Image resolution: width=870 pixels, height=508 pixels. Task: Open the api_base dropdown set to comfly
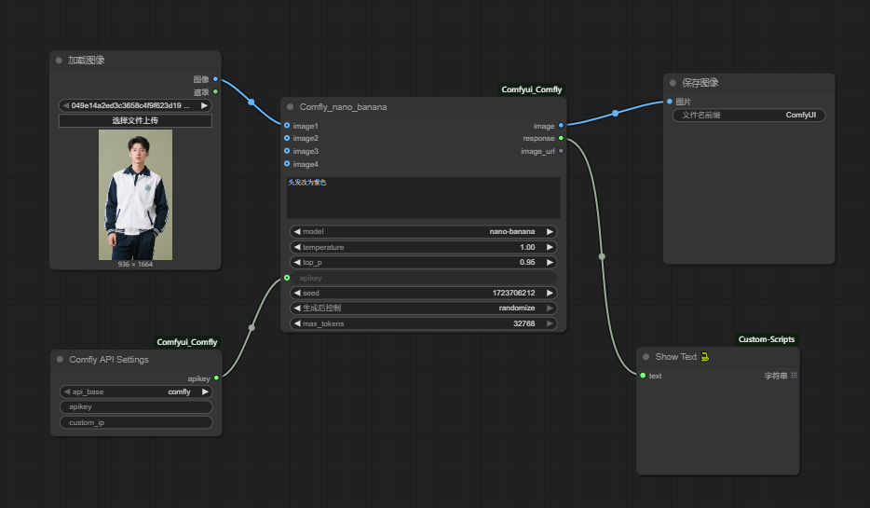(136, 391)
